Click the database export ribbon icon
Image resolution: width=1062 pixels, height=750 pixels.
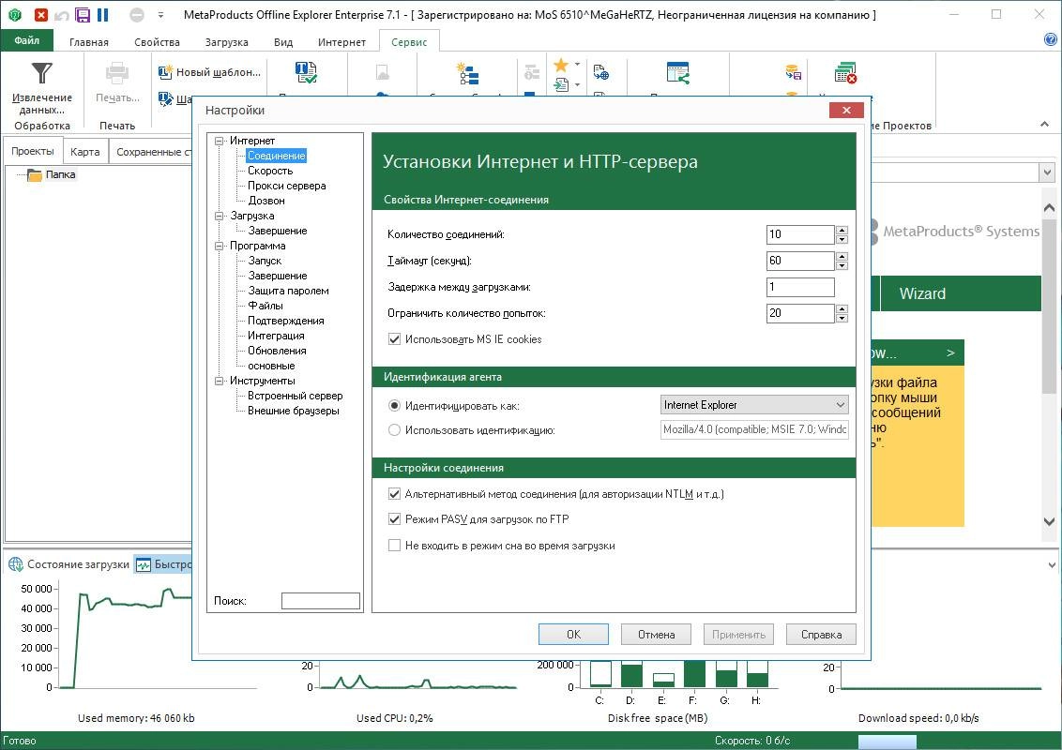coord(793,71)
